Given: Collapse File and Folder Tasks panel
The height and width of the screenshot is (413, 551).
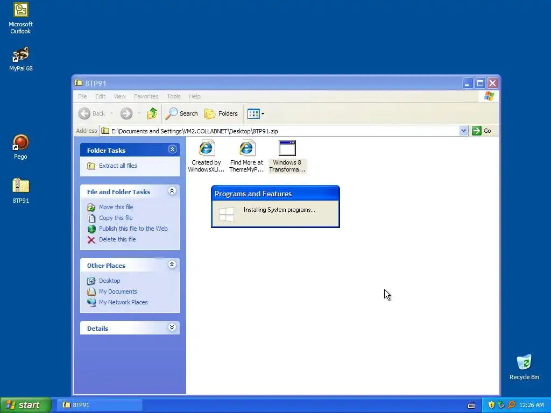Looking at the screenshot, I should (x=172, y=191).
